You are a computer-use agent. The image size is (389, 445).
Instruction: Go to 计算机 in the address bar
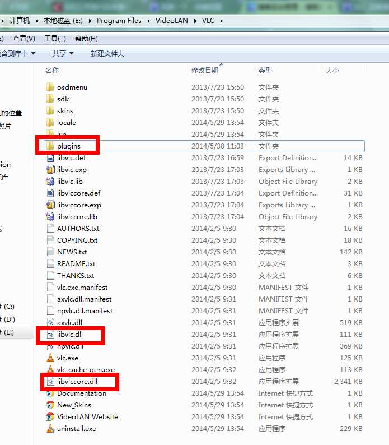tap(20, 21)
